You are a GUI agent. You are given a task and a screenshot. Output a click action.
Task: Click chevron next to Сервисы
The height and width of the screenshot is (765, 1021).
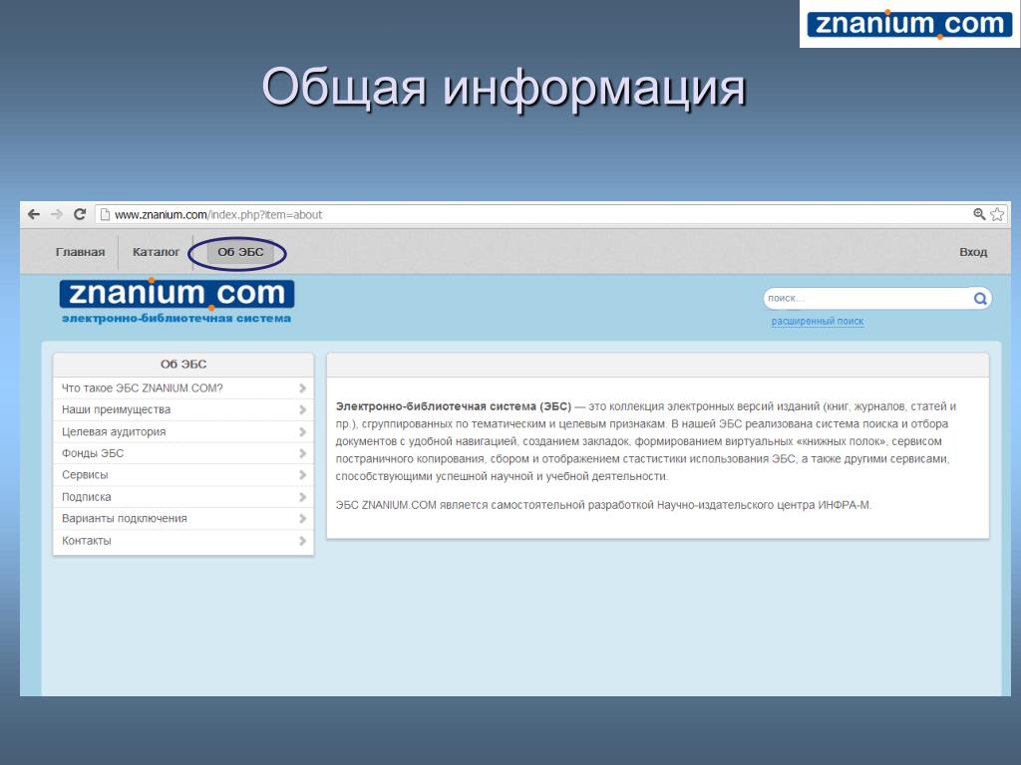(x=302, y=475)
